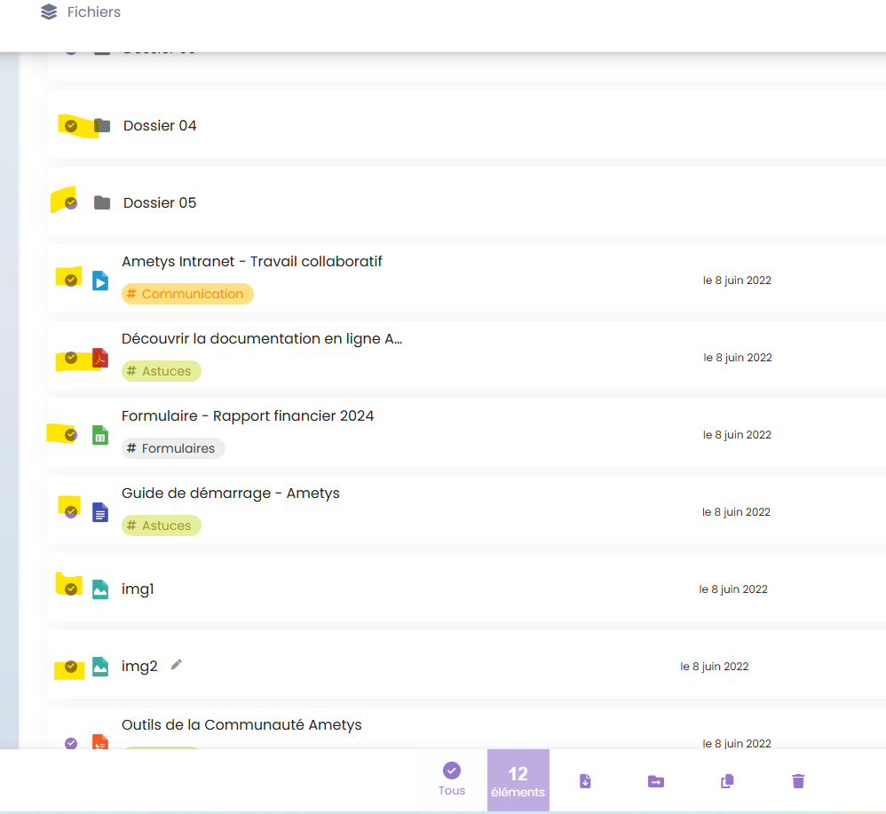Open the Dossier 04 folder name
The image size is (886, 814).
(160, 126)
